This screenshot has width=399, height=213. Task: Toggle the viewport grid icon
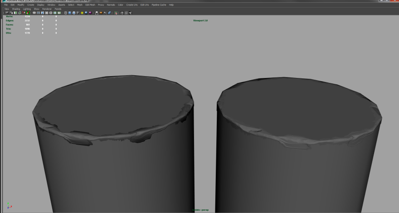[34, 13]
